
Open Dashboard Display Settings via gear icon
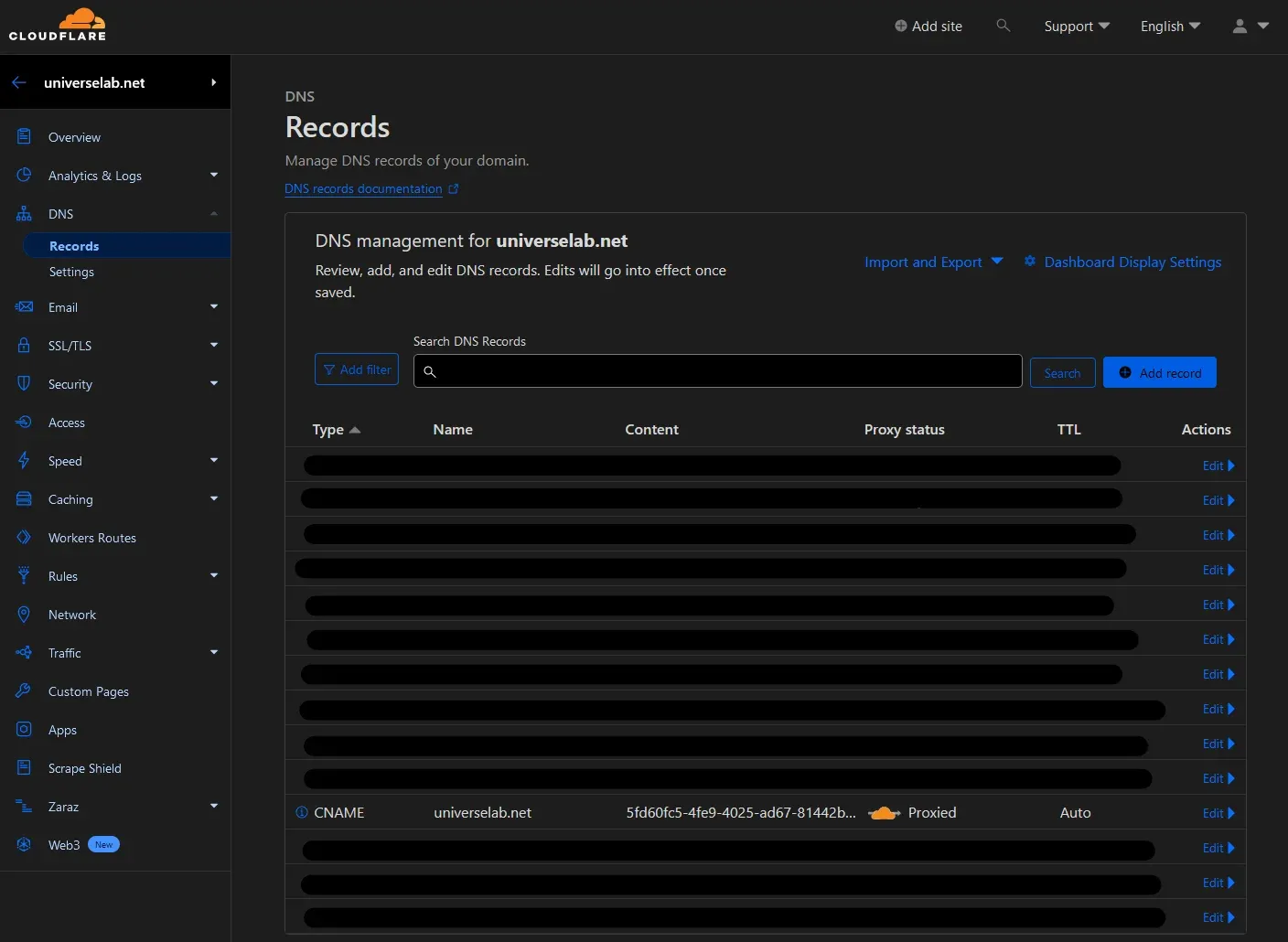[1029, 262]
